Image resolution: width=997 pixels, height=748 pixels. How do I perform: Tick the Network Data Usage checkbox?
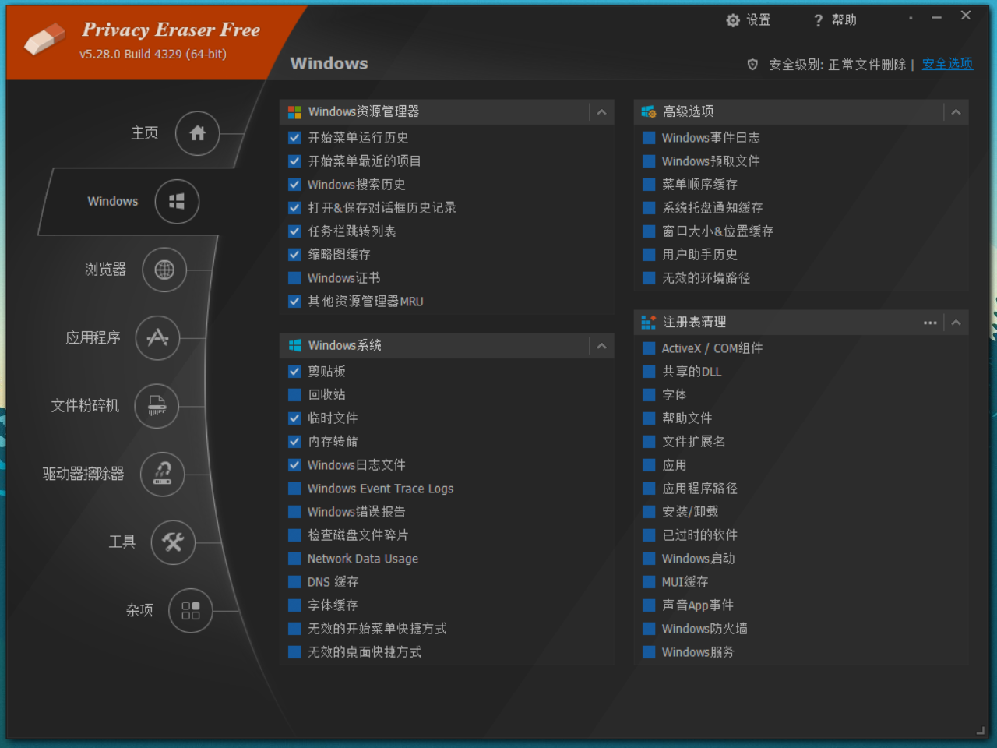point(294,559)
